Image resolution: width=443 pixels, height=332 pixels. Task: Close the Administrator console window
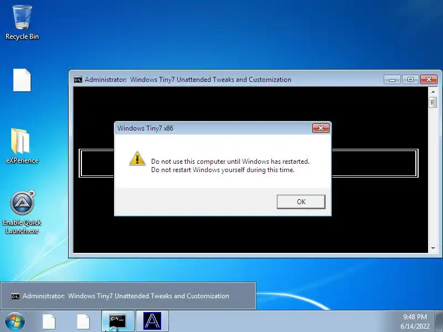click(429, 80)
